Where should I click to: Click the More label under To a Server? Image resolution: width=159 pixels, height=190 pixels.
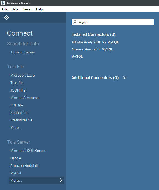pos(16,180)
